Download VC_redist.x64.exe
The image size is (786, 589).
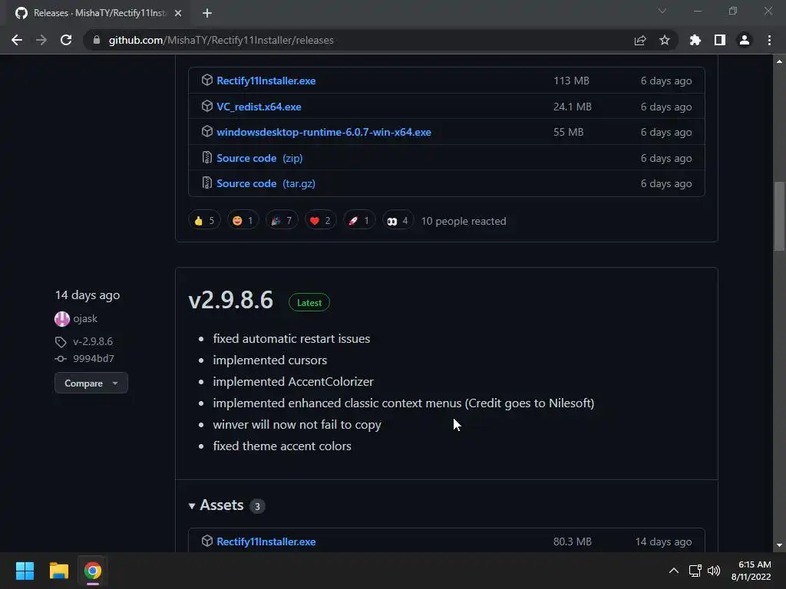click(259, 107)
